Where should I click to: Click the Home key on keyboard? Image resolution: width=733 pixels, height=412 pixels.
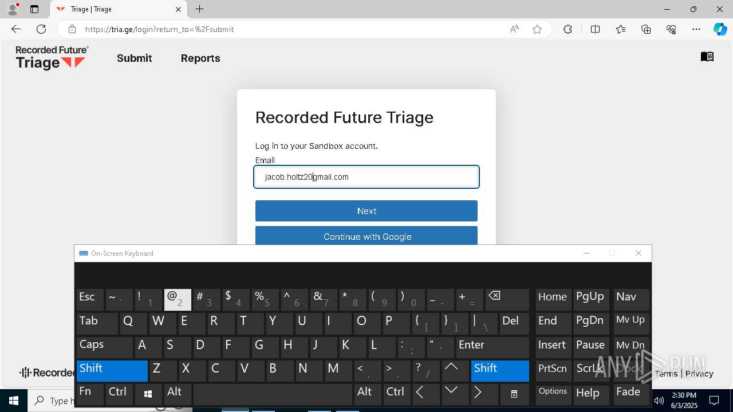tap(553, 299)
